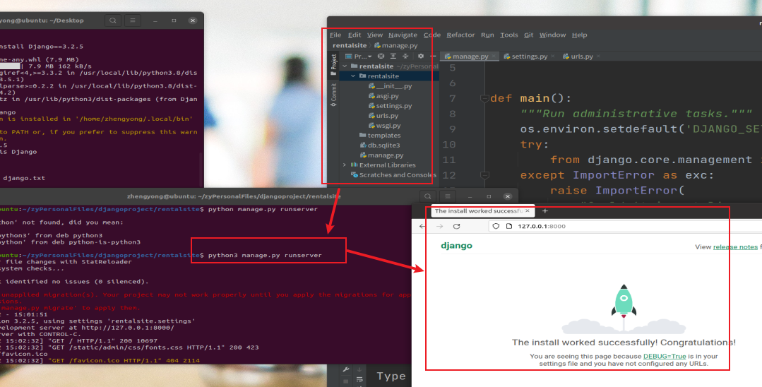Viewport: 762px width, 387px height.
Task: Select settings.py in the project tree
Action: pyautogui.click(x=391, y=105)
